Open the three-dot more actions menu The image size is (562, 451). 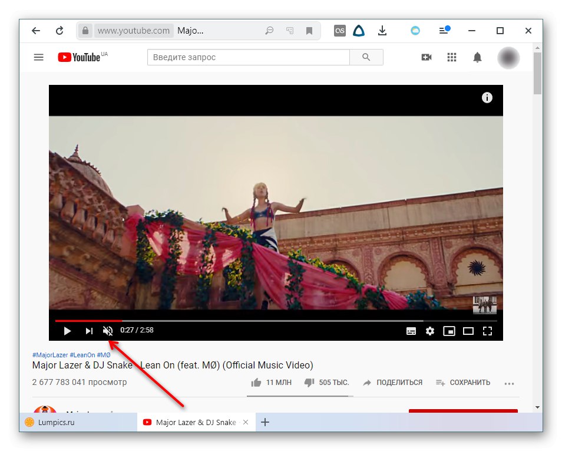coord(509,384)
